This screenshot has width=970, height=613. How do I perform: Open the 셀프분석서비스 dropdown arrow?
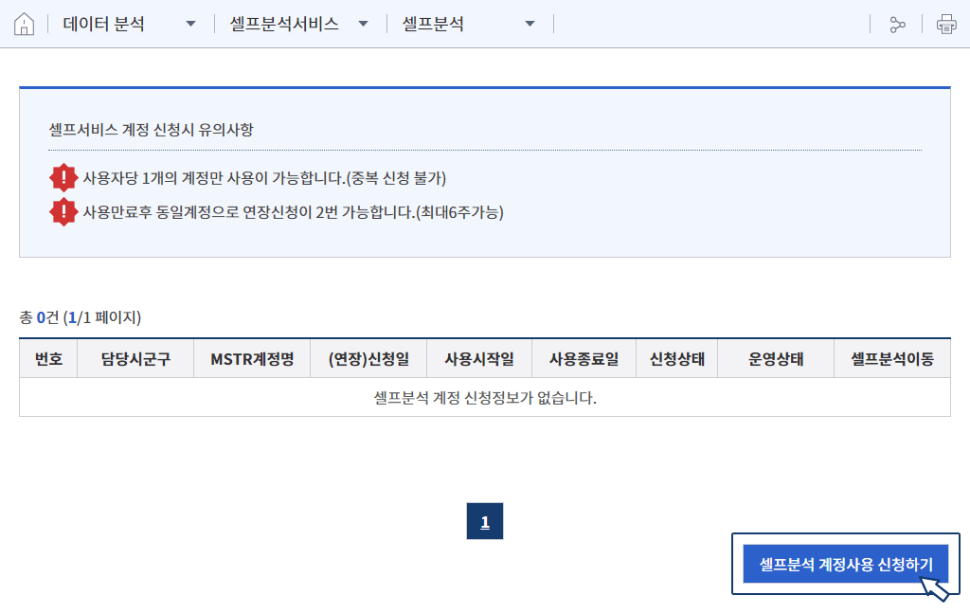(363, 25)
